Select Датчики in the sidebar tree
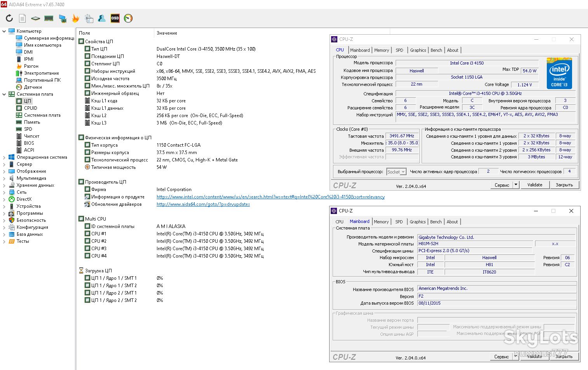 (33, 87)
